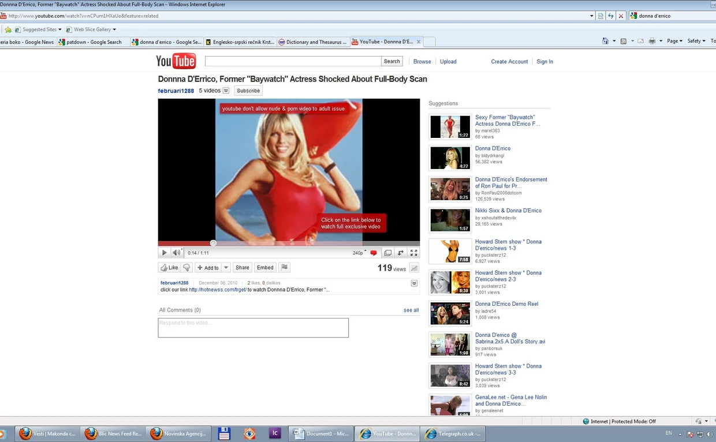Viewport: 716px width, 442px height.
Task: Click the printer icon in IE toolbar
Action: 652,41
